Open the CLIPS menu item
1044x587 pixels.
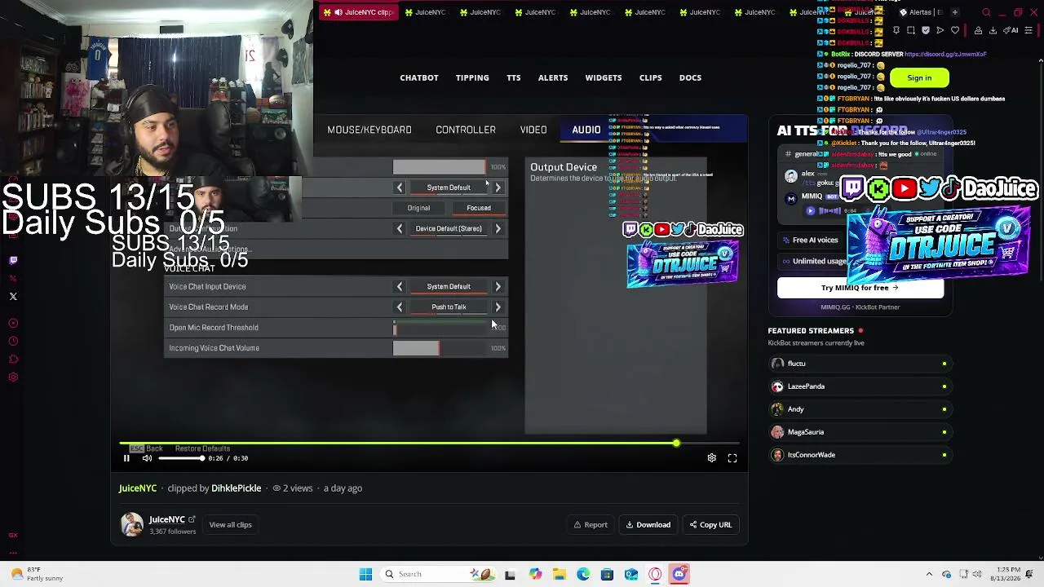tap(651, 77)
